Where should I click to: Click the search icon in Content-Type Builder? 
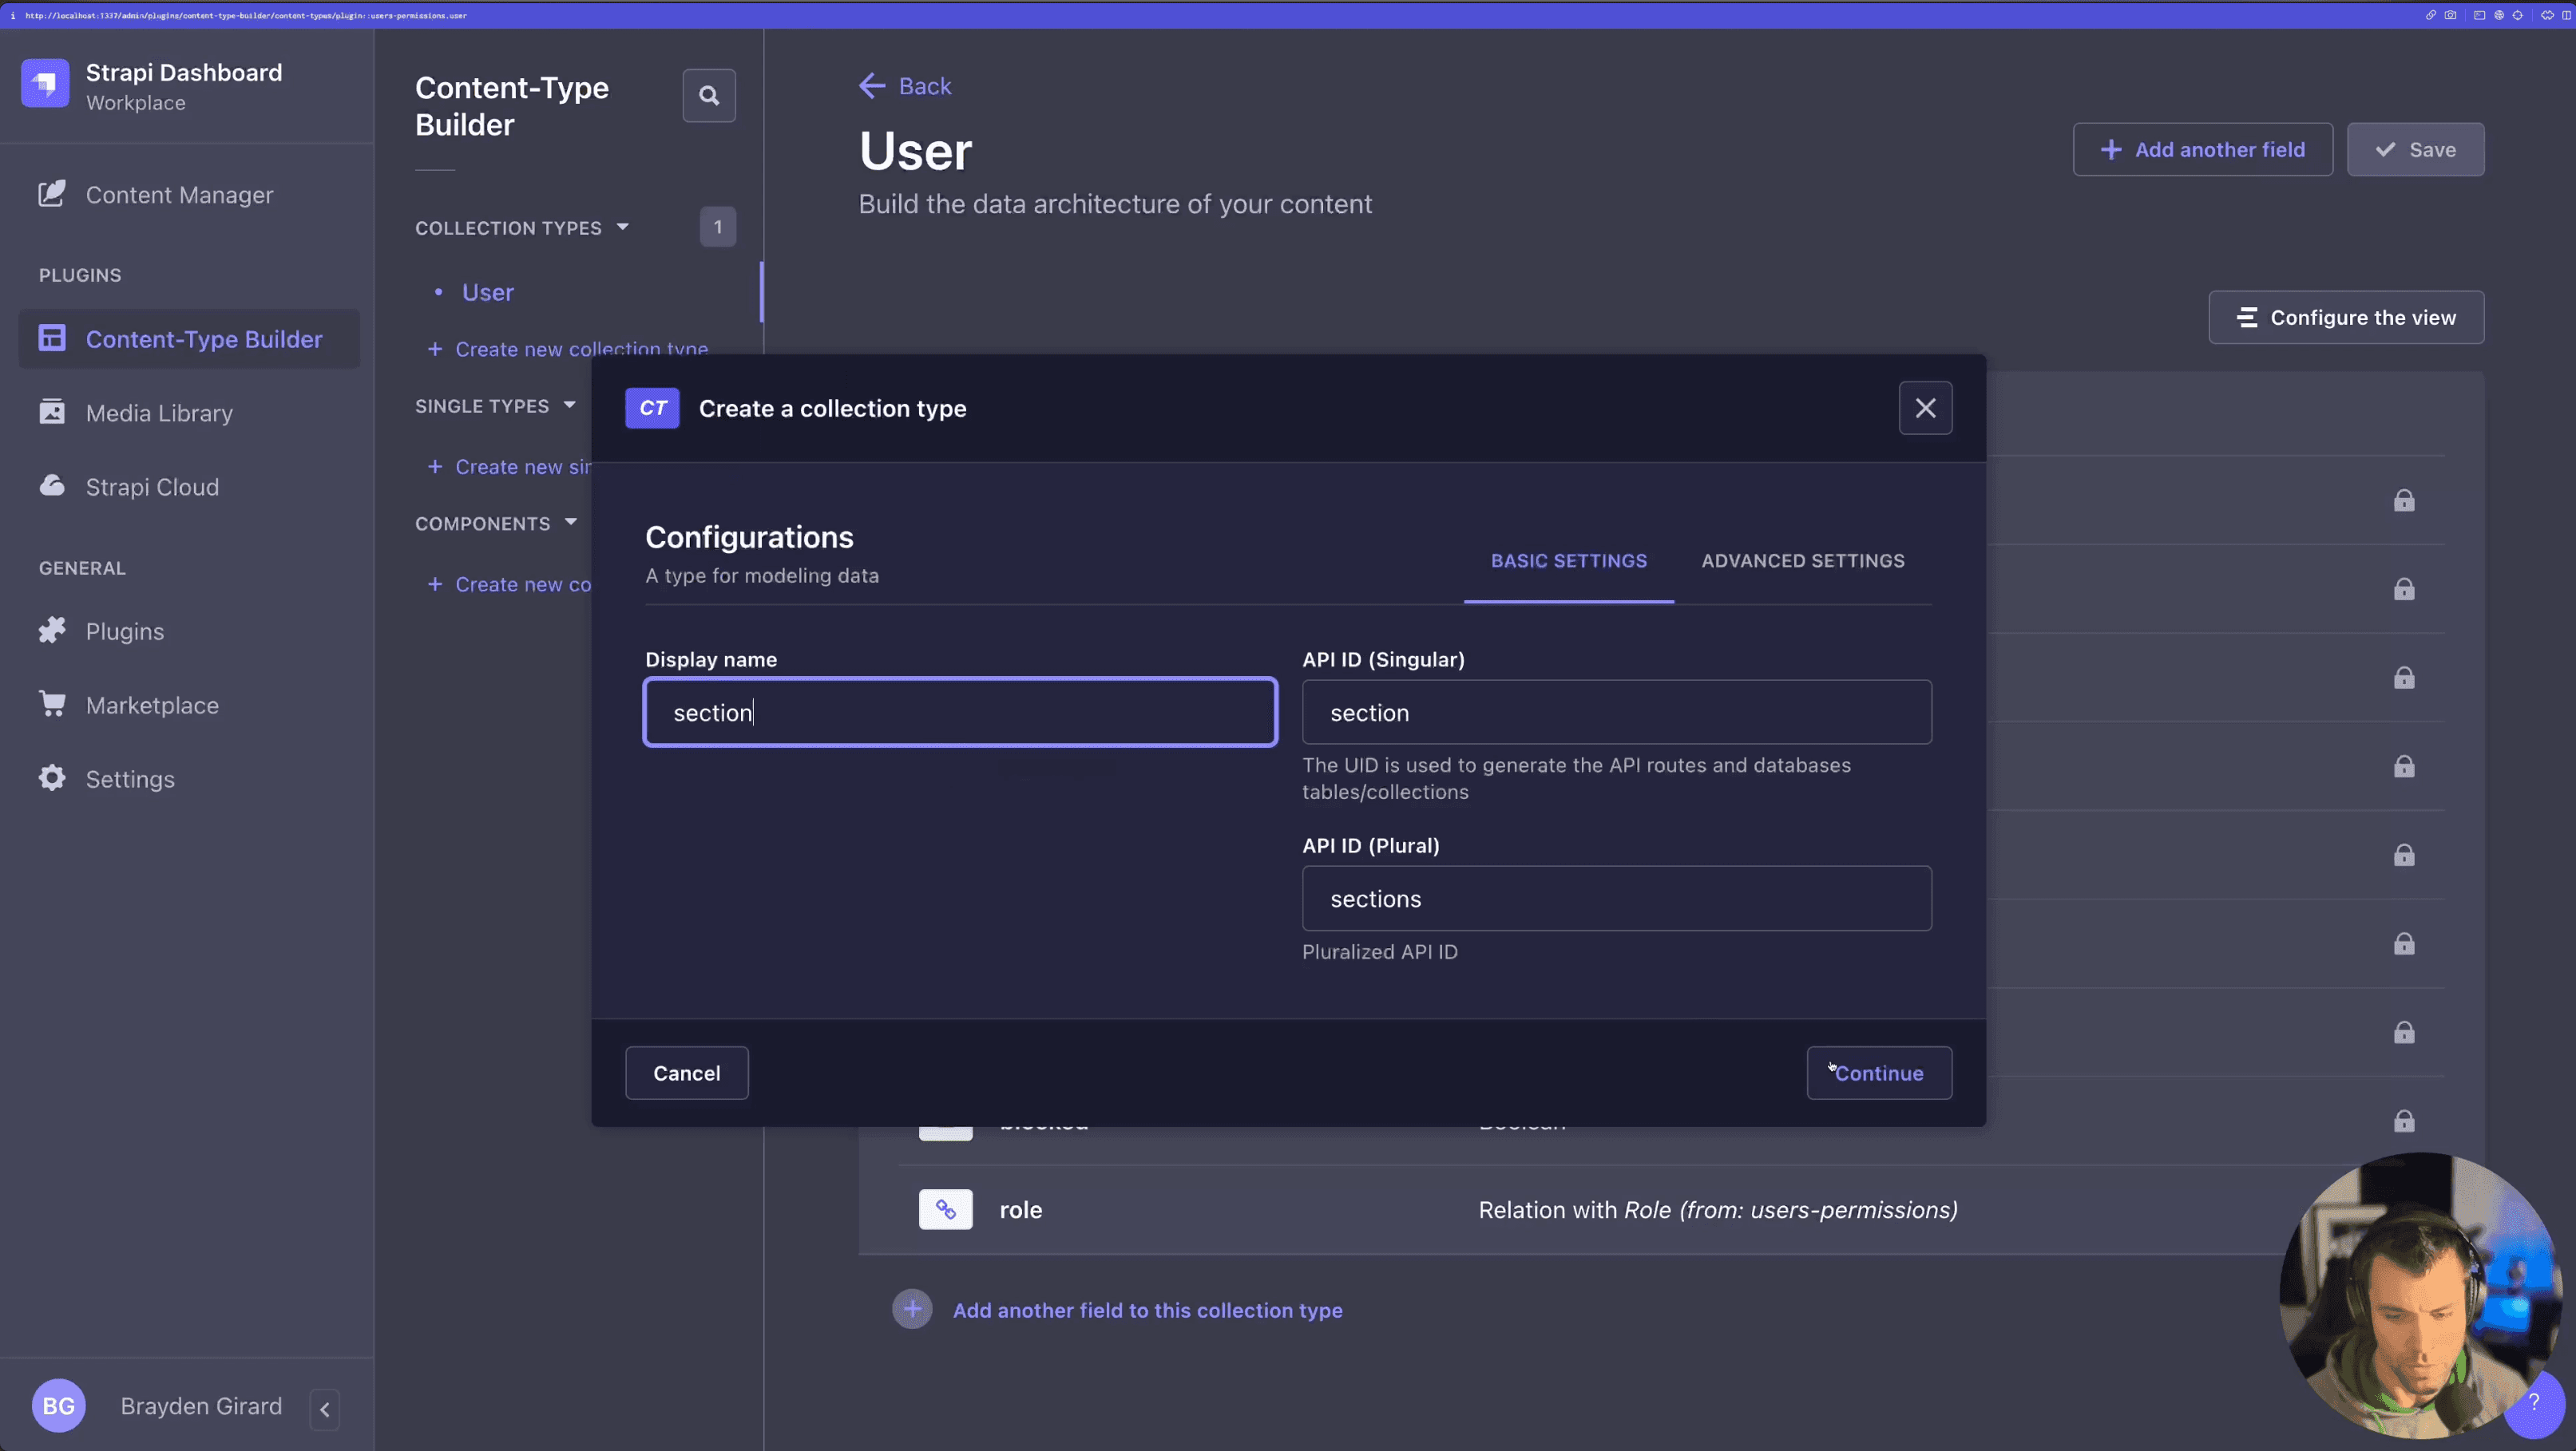tap(709, 96)
